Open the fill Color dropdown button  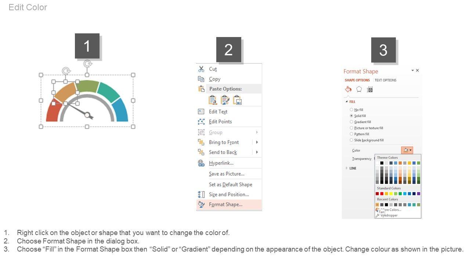click(407, 150)
